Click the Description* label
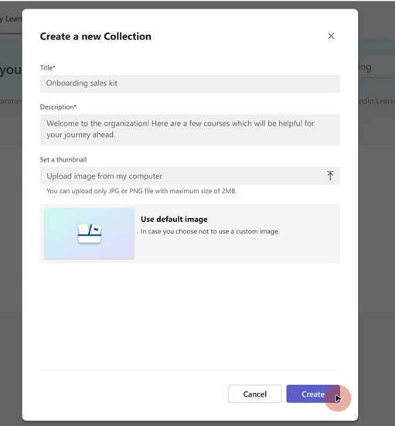The height and width of the screenshot is (426, 395). click(58, 107)
